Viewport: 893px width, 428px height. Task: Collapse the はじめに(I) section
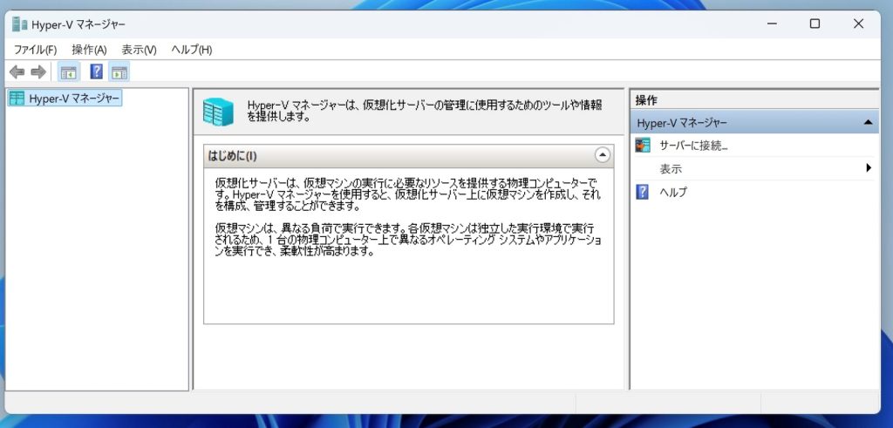602,155
